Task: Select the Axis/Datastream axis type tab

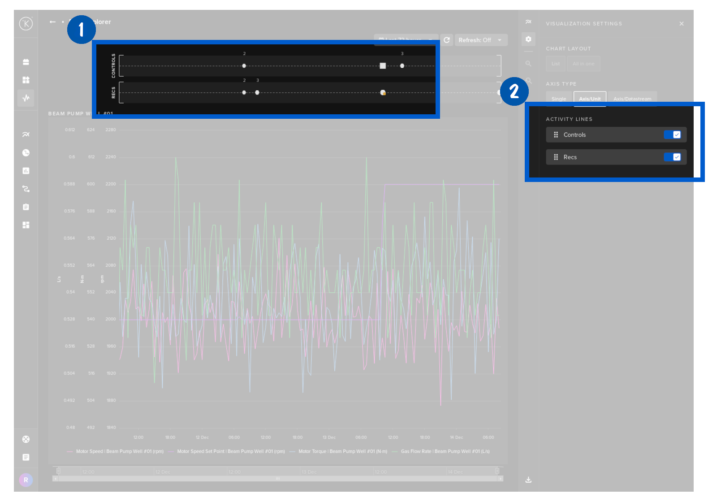Action: coord(632,99)
